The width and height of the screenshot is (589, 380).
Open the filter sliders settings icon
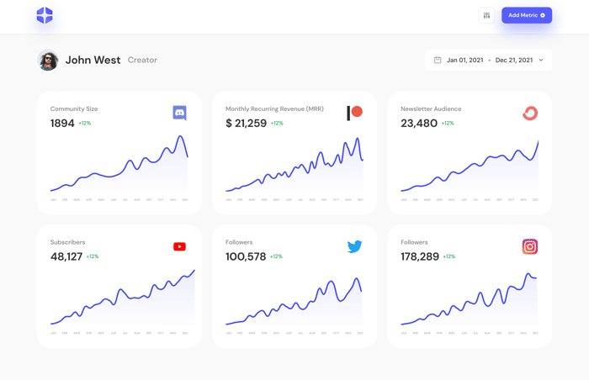(x=486, y=15)
